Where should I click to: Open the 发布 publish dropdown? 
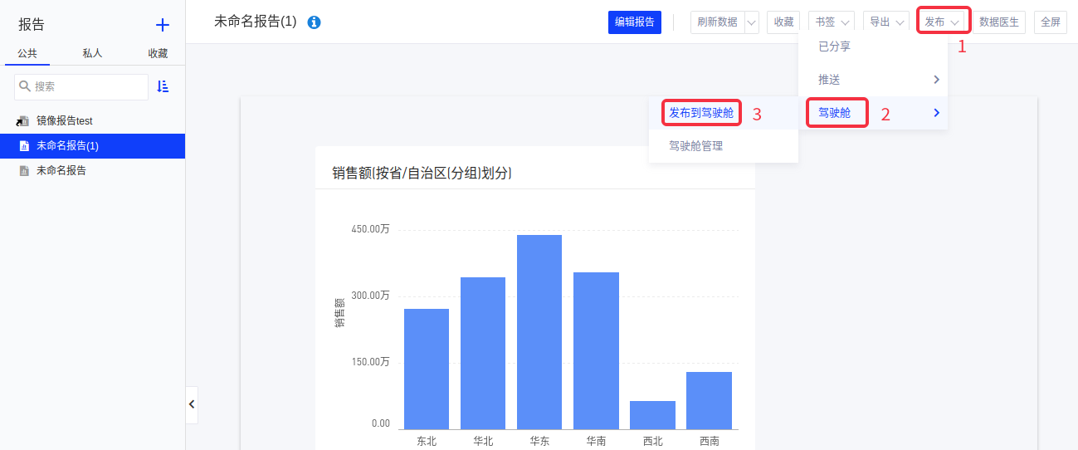pos(943,22)
